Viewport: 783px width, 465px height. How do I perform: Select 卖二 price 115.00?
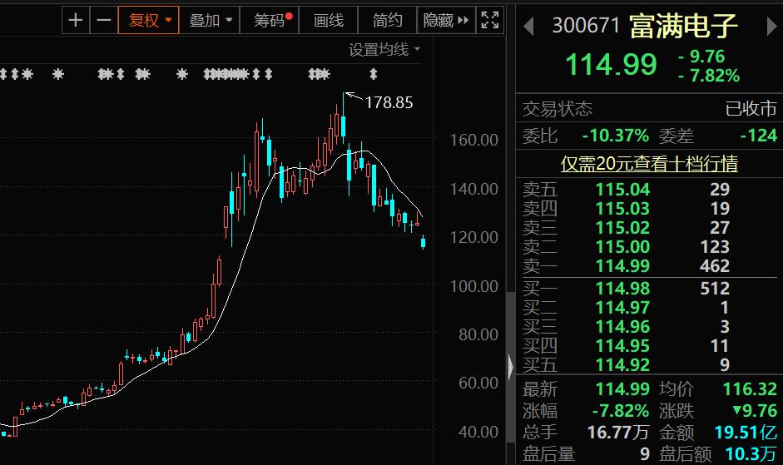point(622,247)
